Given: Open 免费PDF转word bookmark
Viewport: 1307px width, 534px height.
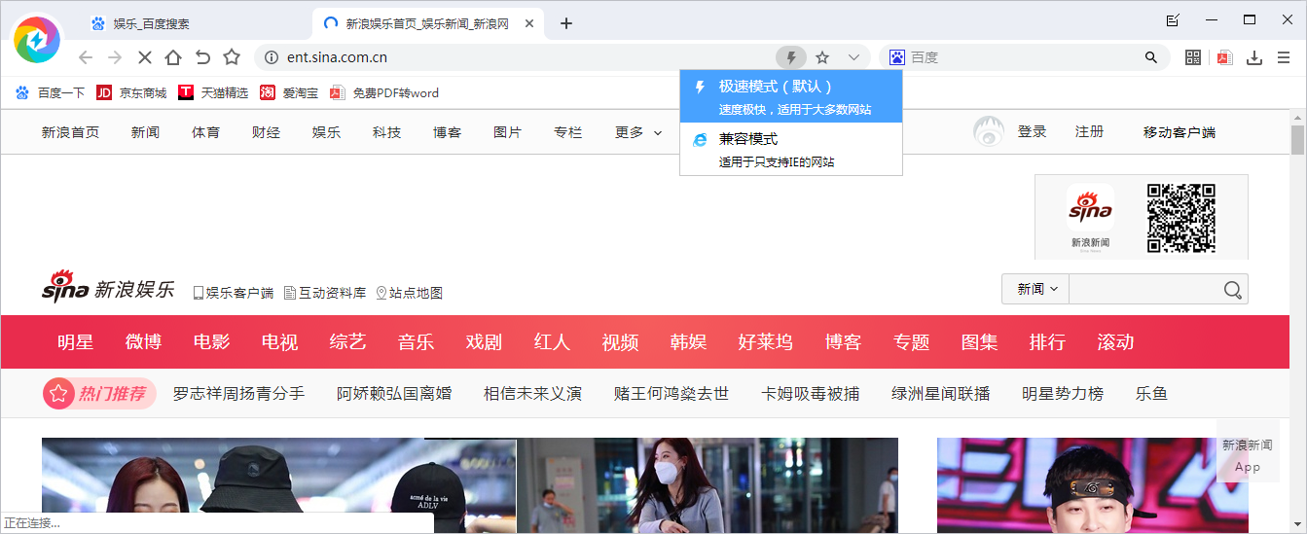Looking at the screenshot, I should click(384, 93).
